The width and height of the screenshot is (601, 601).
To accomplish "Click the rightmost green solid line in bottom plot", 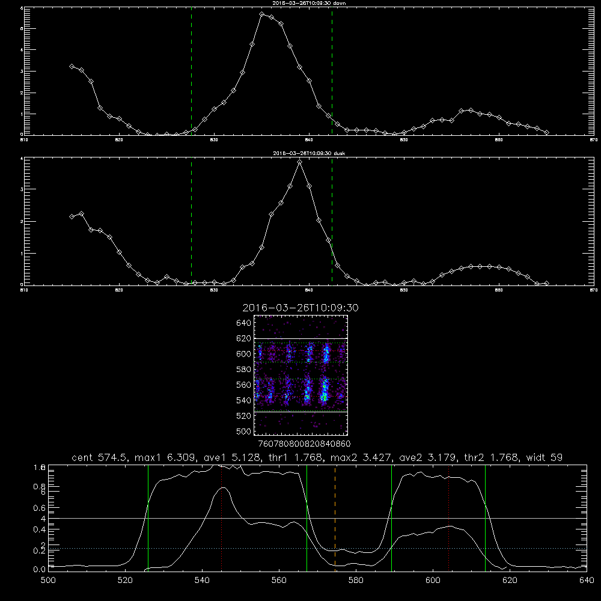I will pyautogui.click(x=485, y=517).
